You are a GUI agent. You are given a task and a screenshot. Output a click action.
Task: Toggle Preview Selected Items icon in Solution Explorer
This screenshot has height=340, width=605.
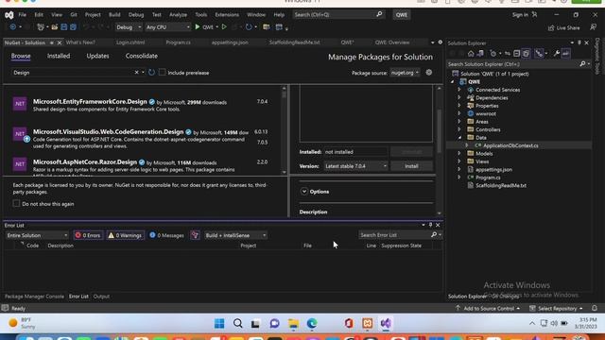[565, 54]
